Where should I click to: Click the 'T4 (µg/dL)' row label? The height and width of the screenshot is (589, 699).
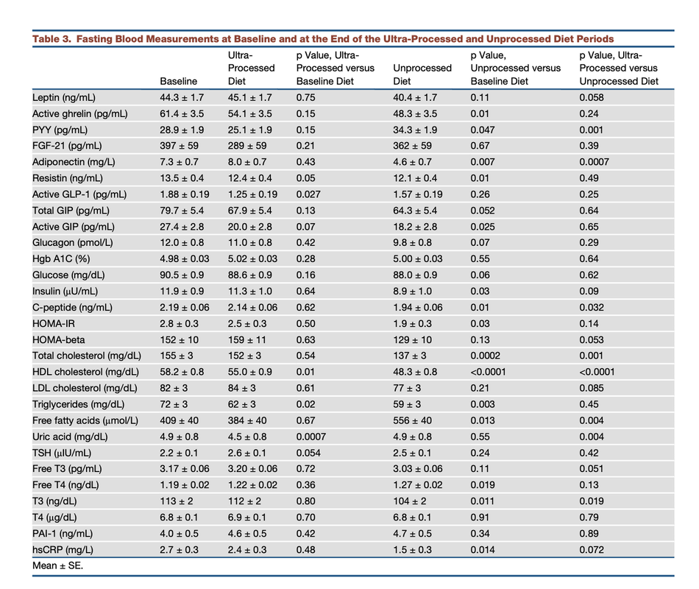[x=54, y=518]
